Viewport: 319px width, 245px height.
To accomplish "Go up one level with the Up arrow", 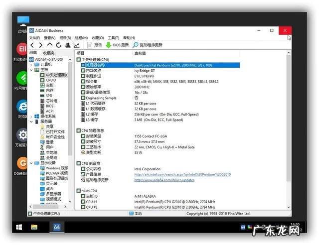I will point(49,45).
